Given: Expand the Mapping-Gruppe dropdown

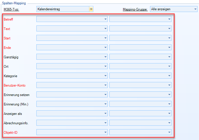Looking at the screenshot, I should point(173,9).
